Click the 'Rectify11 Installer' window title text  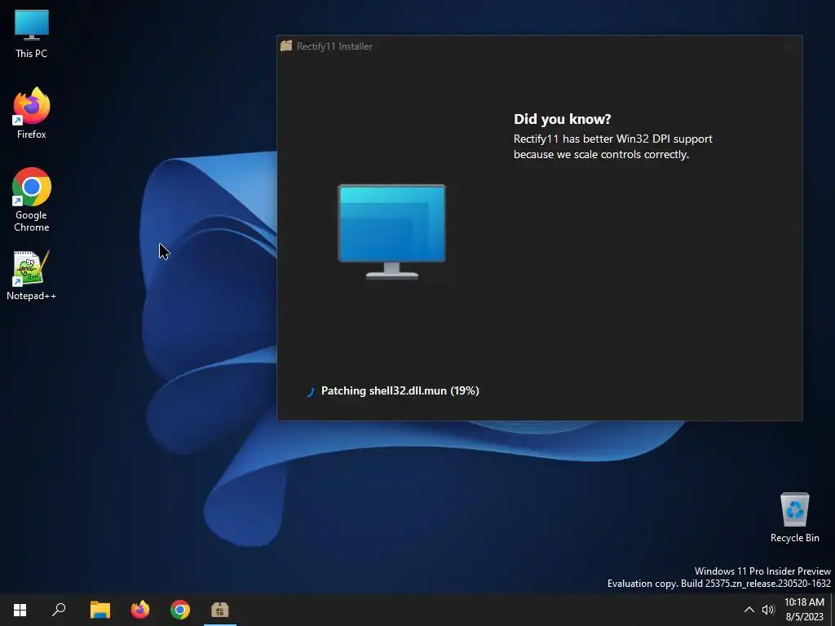[x=334, y=46]
